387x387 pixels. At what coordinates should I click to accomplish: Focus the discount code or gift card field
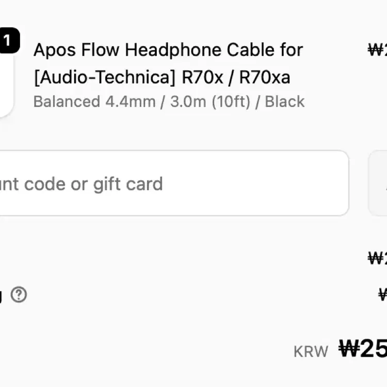pyautogui.click(x=170, y=184)
